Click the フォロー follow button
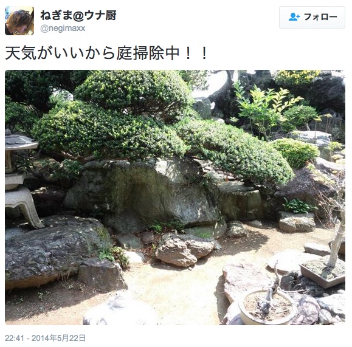This screenshot has height=347, width=352. click(x=312, y=17)
